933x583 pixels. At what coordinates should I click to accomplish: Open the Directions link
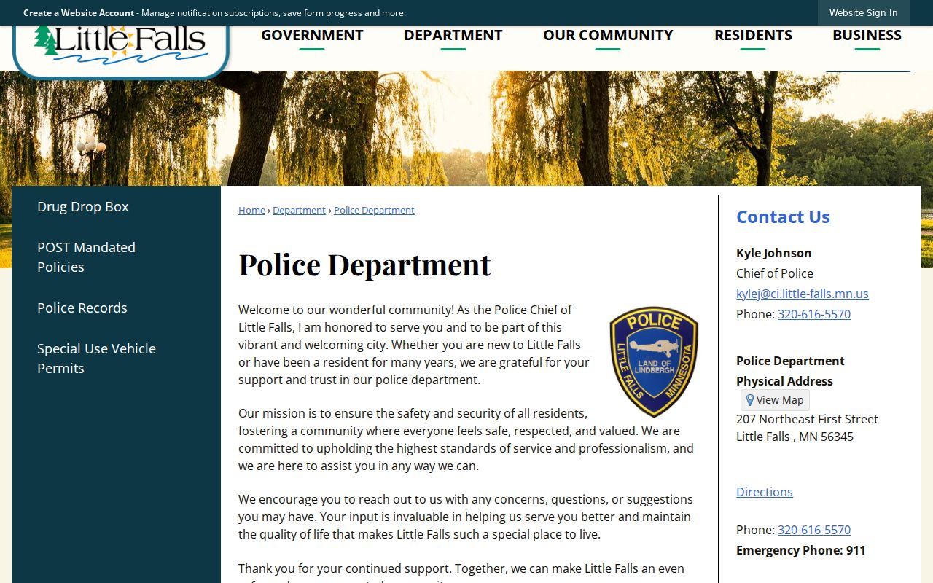765,492
